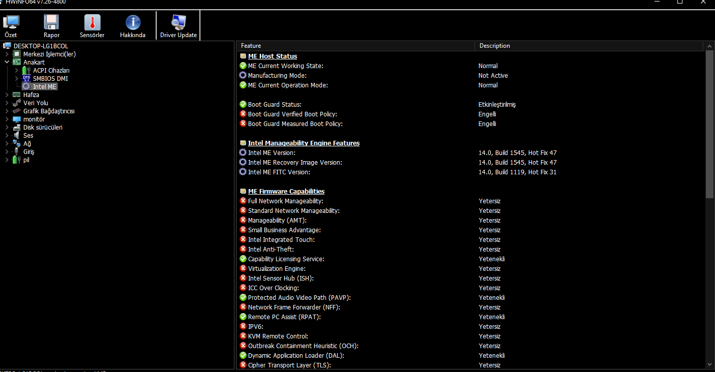Select the Protected Audio Video Path (PAVP) row
Screen dimensions: 715x372
click(471, 297)
